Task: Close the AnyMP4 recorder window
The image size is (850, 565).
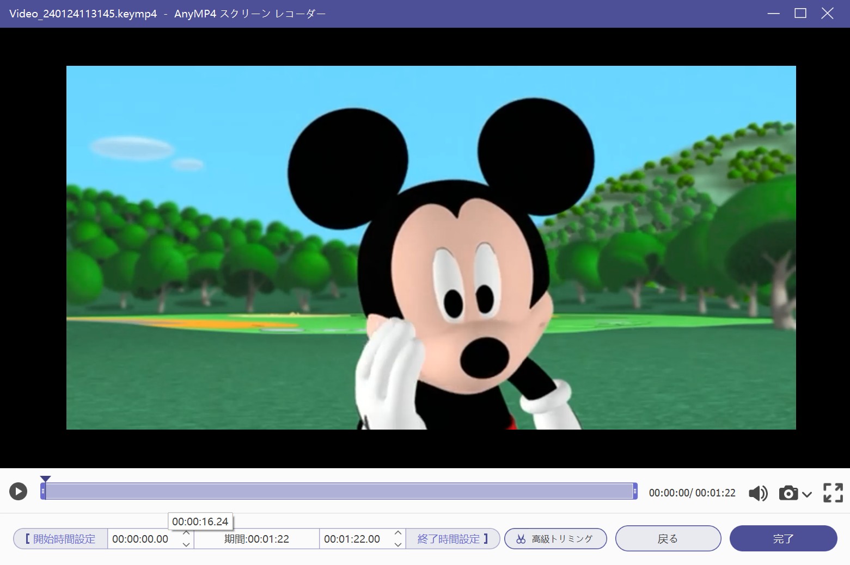Action: 828,14
